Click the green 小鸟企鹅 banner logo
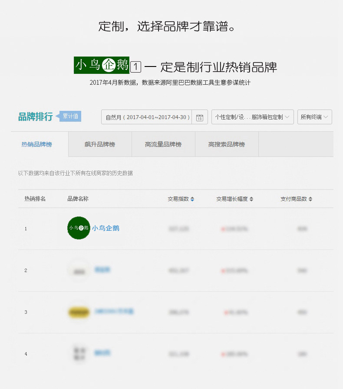 [102, 65]
